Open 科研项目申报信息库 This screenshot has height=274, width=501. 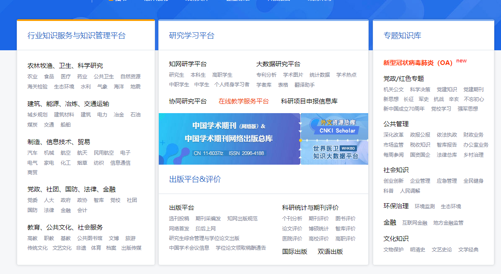(309, 101)
